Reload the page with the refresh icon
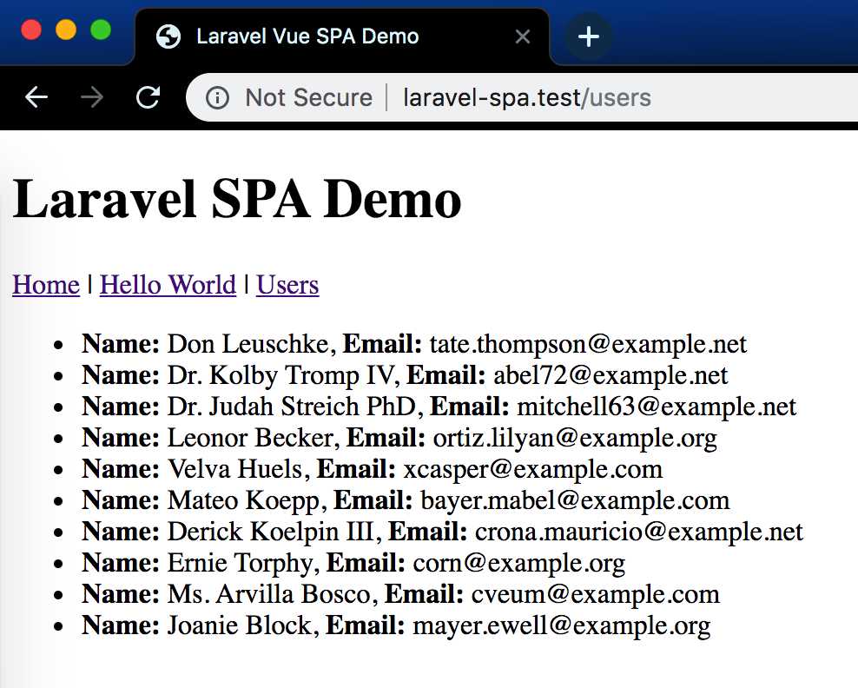Viewport: 858px width, 688px height. coord(148,97)
